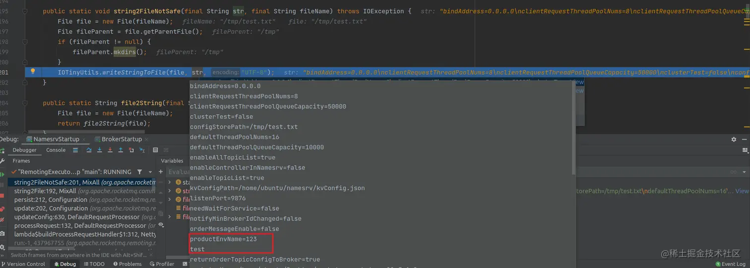
Task: Hide the Debug tool window via minus icon
Action: tap(745, 139)
